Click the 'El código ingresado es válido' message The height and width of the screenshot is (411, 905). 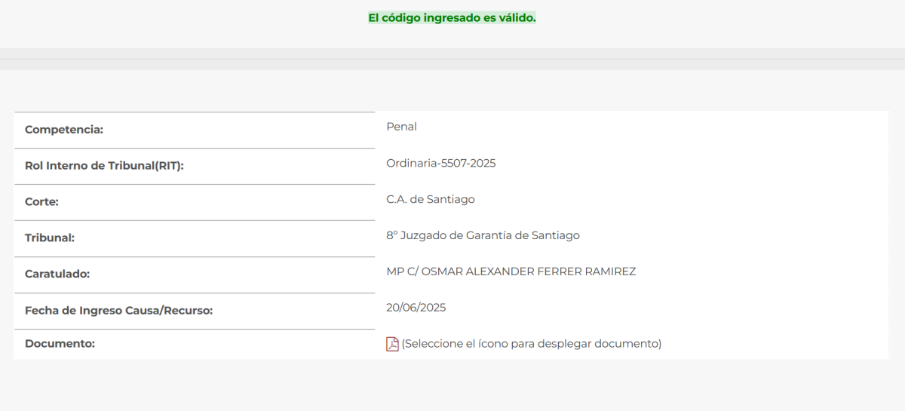coord(452,18)
